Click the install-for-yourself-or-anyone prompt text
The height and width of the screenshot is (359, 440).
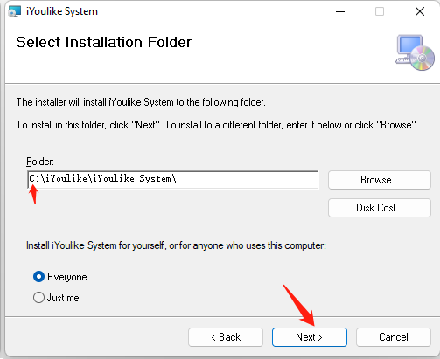[176, 245]
